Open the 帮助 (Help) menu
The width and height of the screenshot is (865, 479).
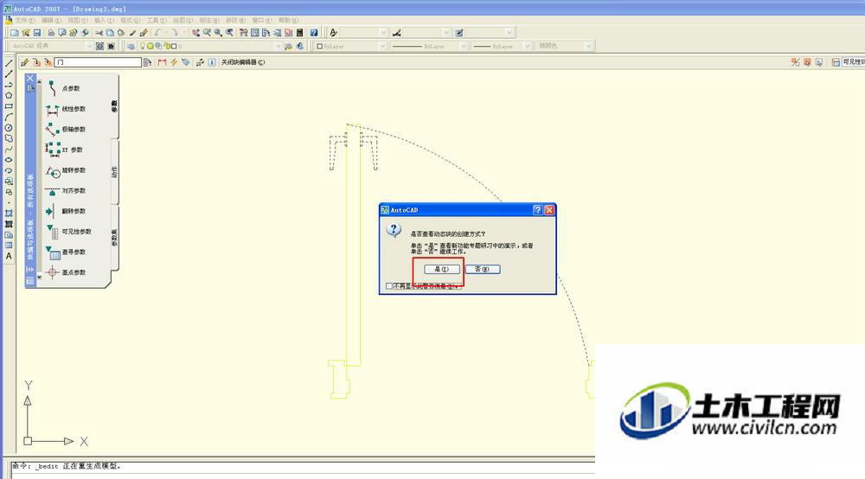[x=289, y=21]
